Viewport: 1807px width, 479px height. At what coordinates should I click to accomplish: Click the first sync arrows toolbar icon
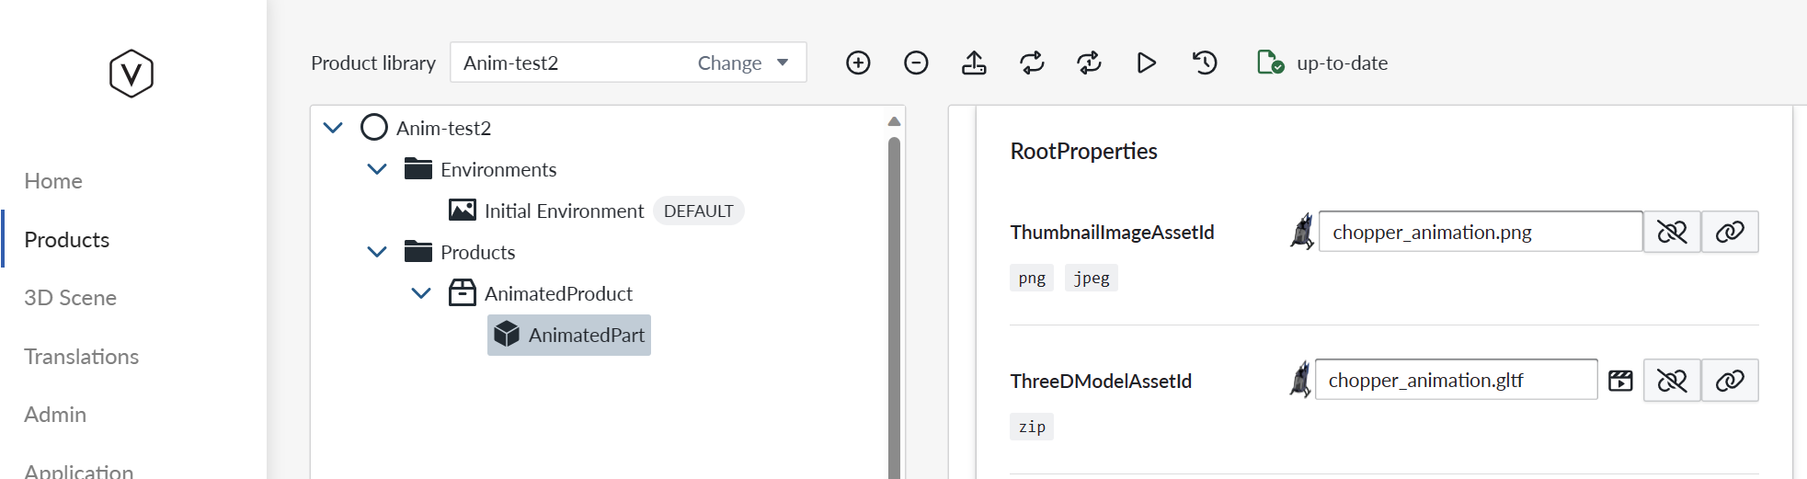(x=1032, y=63)
